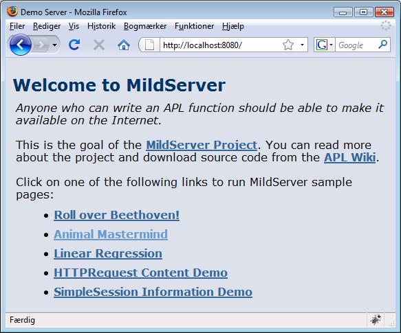Click the magnifying glass search icon
Image resolution: width=401 pixels, height=333 pixels.
click(x=383, y=45)
